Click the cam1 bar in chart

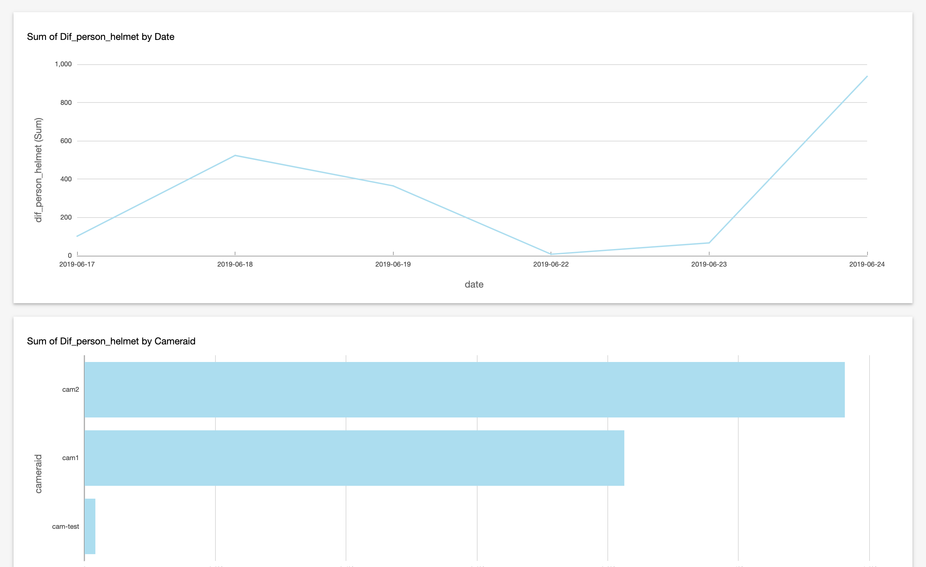point(354,458)
